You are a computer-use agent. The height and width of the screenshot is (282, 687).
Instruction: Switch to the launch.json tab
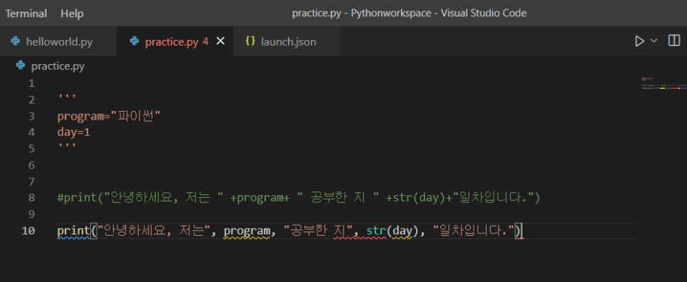coord(287,41)
